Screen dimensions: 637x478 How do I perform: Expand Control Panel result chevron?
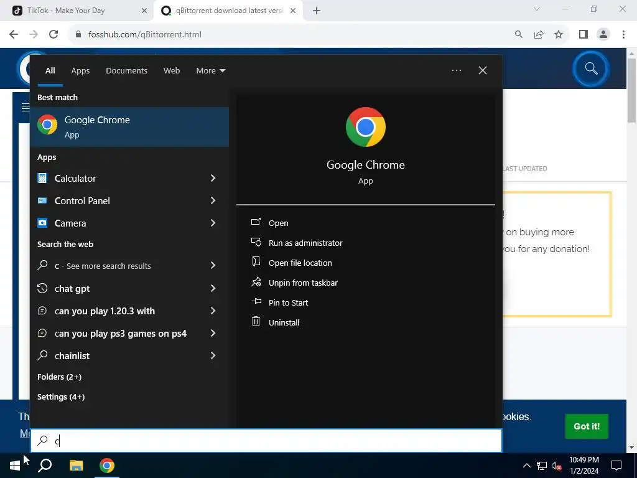pyautogui.click(x=213, y=200)
